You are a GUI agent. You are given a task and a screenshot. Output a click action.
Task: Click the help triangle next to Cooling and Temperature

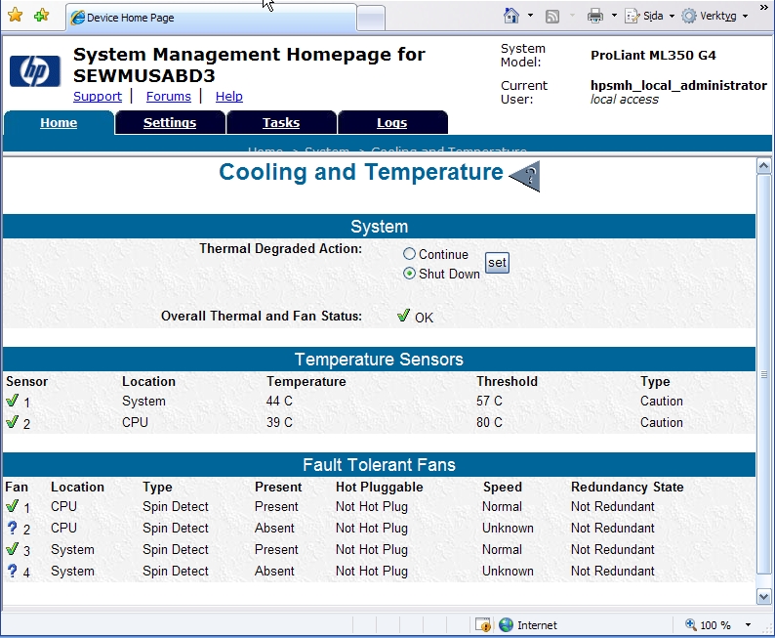[525, 176]
